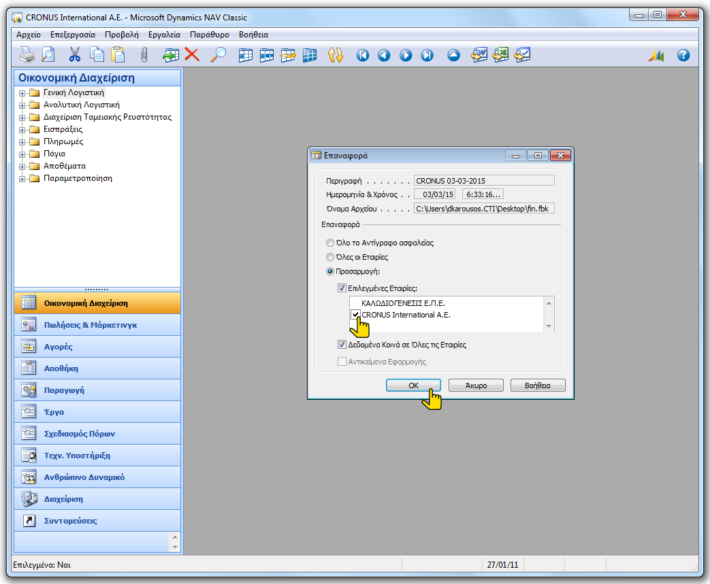Expand the Γενική Λογιστική folder
710x584 pixels.
pos(22,93)
